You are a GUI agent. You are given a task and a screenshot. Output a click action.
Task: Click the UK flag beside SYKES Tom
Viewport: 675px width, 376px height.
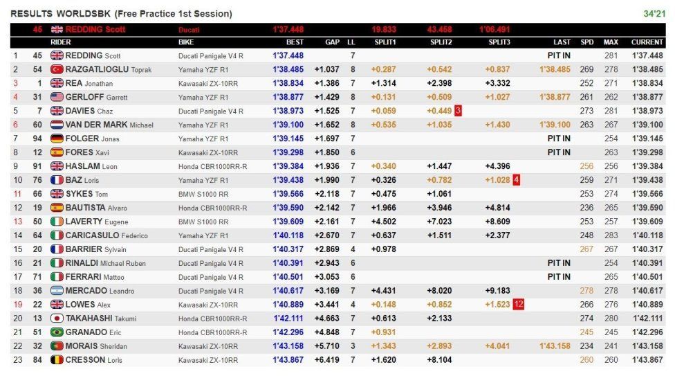point(57,194)
